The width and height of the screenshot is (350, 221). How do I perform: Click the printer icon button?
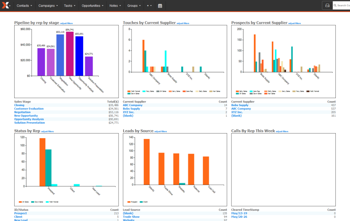click(327, 5)
